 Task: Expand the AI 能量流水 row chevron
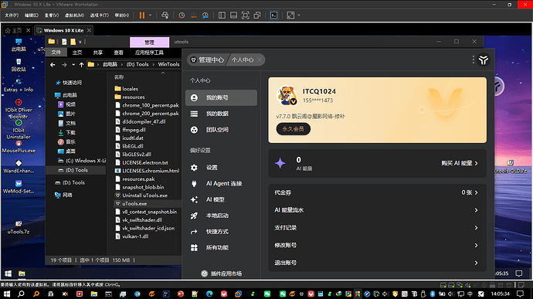(477, 210)
